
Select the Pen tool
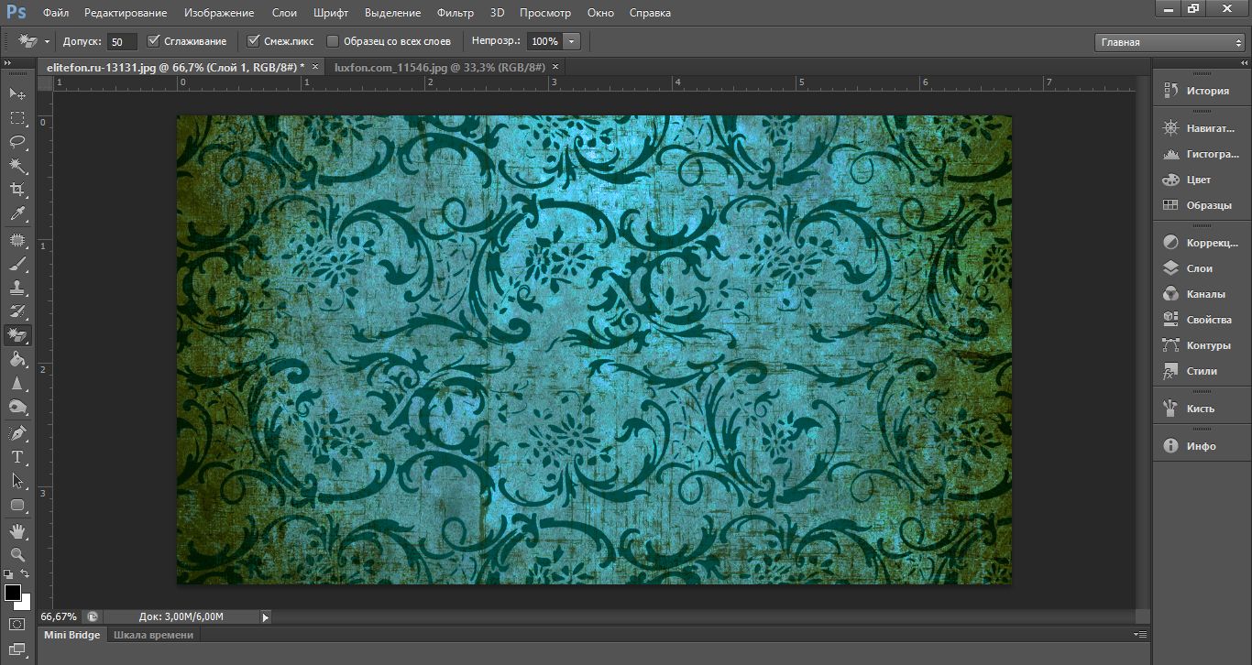(x=17, y=433)
